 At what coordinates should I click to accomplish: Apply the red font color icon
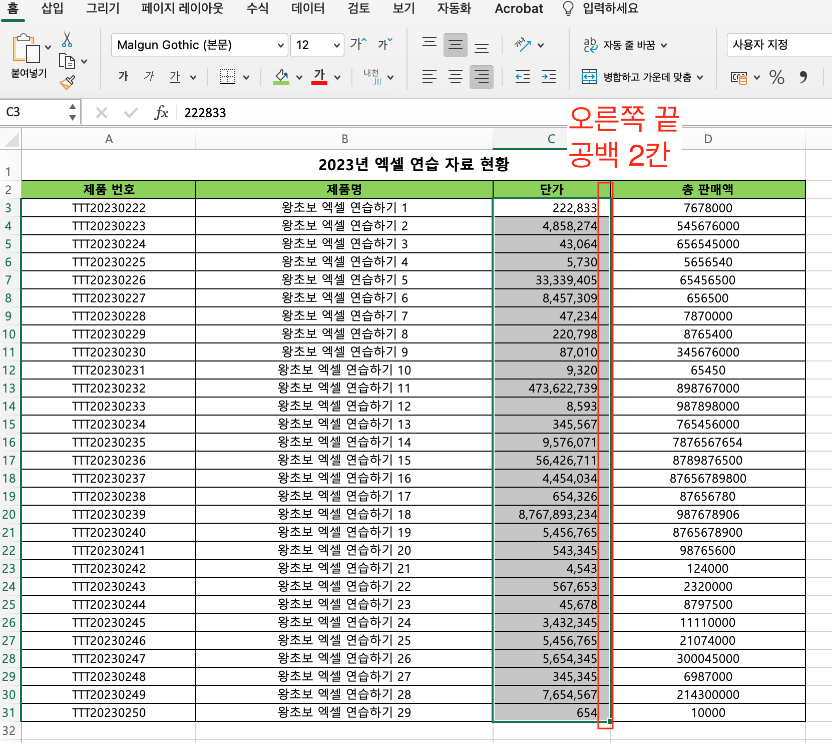point(319,77)
